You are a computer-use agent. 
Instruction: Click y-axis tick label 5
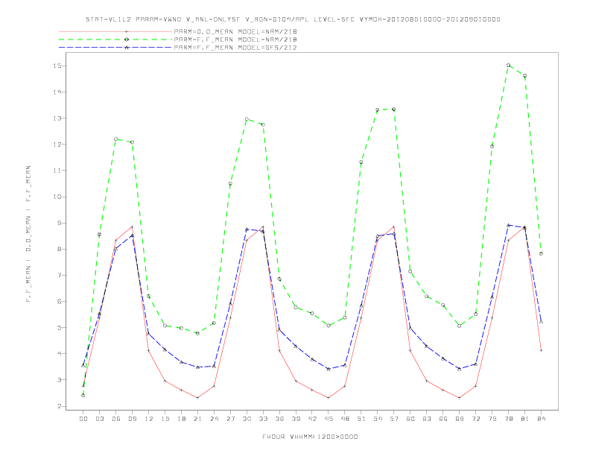[60, 327]
